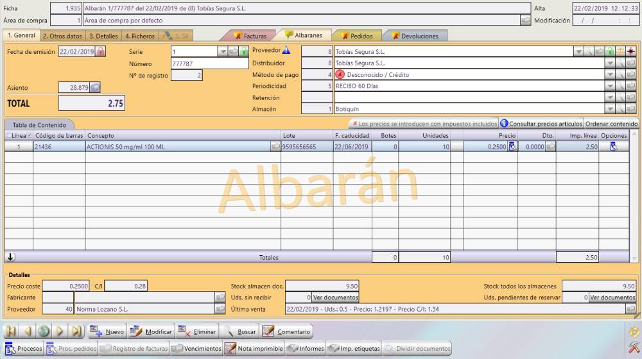Image resolution: width=642 pixels, height=359 pixels.
Task: Click the lock icon beside Fecha de emisión
Action: tap(100, 51)
